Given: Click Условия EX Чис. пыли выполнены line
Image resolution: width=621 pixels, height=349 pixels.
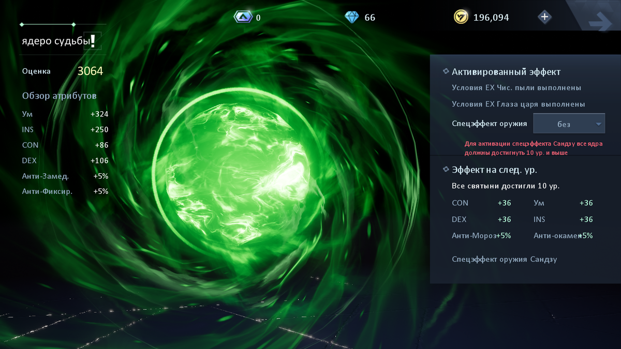Looking at the screenshot, I should click(516, 88).
